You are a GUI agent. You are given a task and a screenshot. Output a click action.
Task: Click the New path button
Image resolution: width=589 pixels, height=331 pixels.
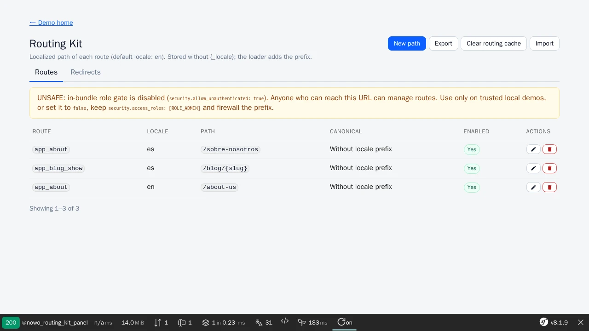click(407, 44)
